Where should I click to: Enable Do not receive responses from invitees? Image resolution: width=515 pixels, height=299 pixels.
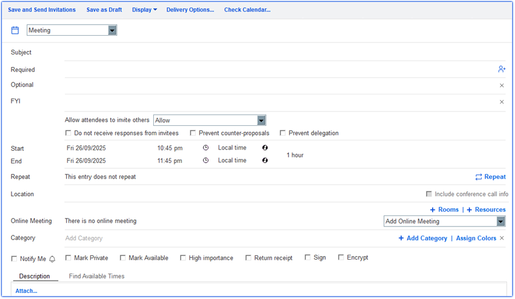68,133
